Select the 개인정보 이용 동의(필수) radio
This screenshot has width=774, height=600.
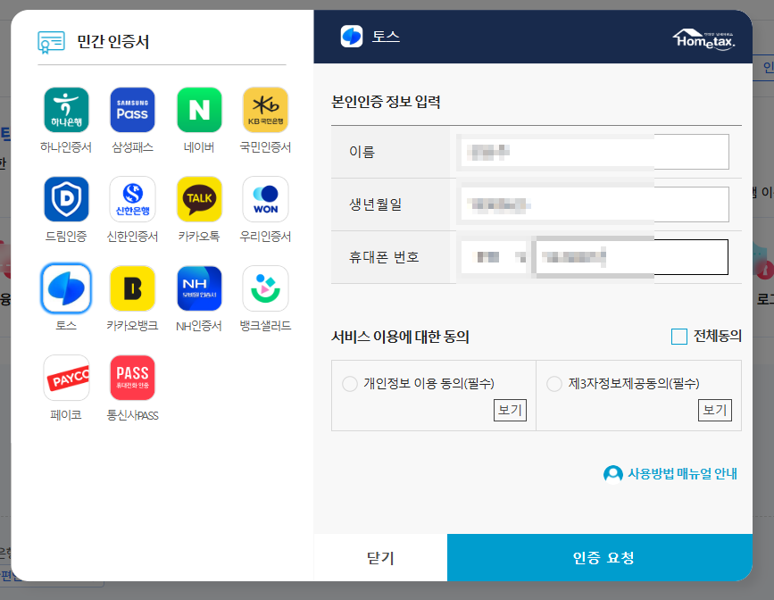[x=349, y=384]
